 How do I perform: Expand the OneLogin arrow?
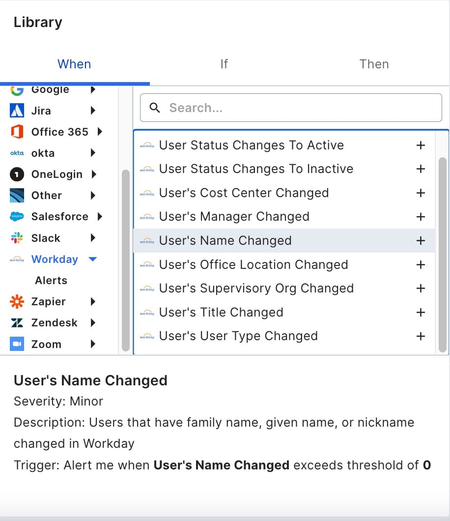(x=94, y=174)
